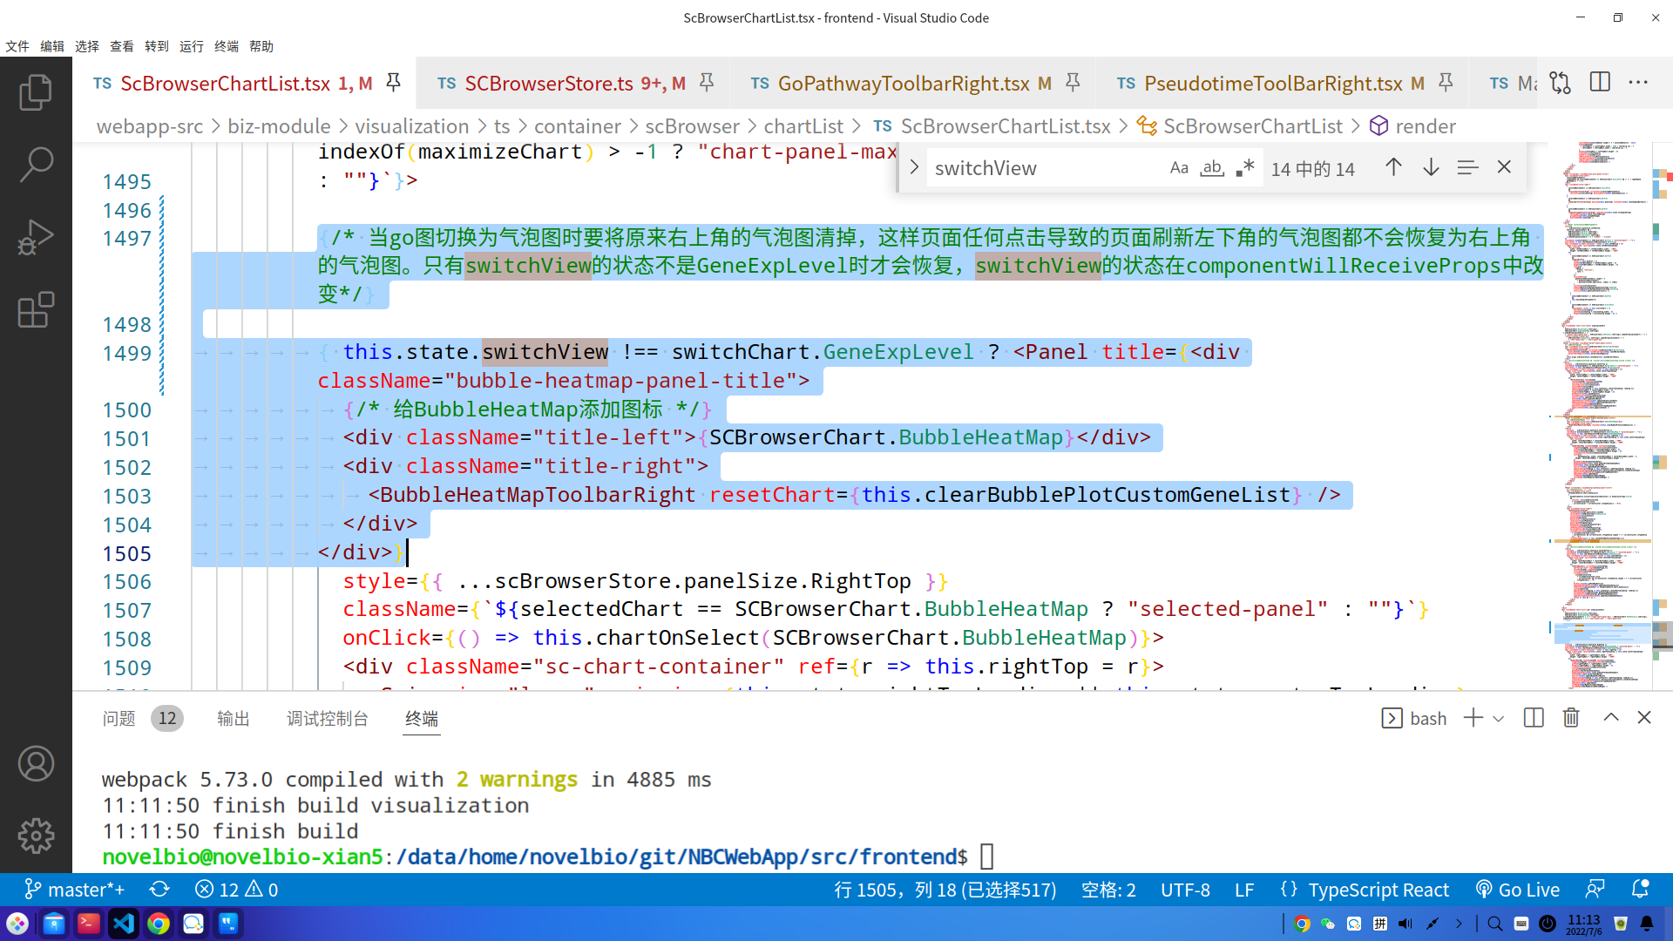1673x941 pixels.
Task: Click the split editor right icon
Action: click(x=1600, y=83)
